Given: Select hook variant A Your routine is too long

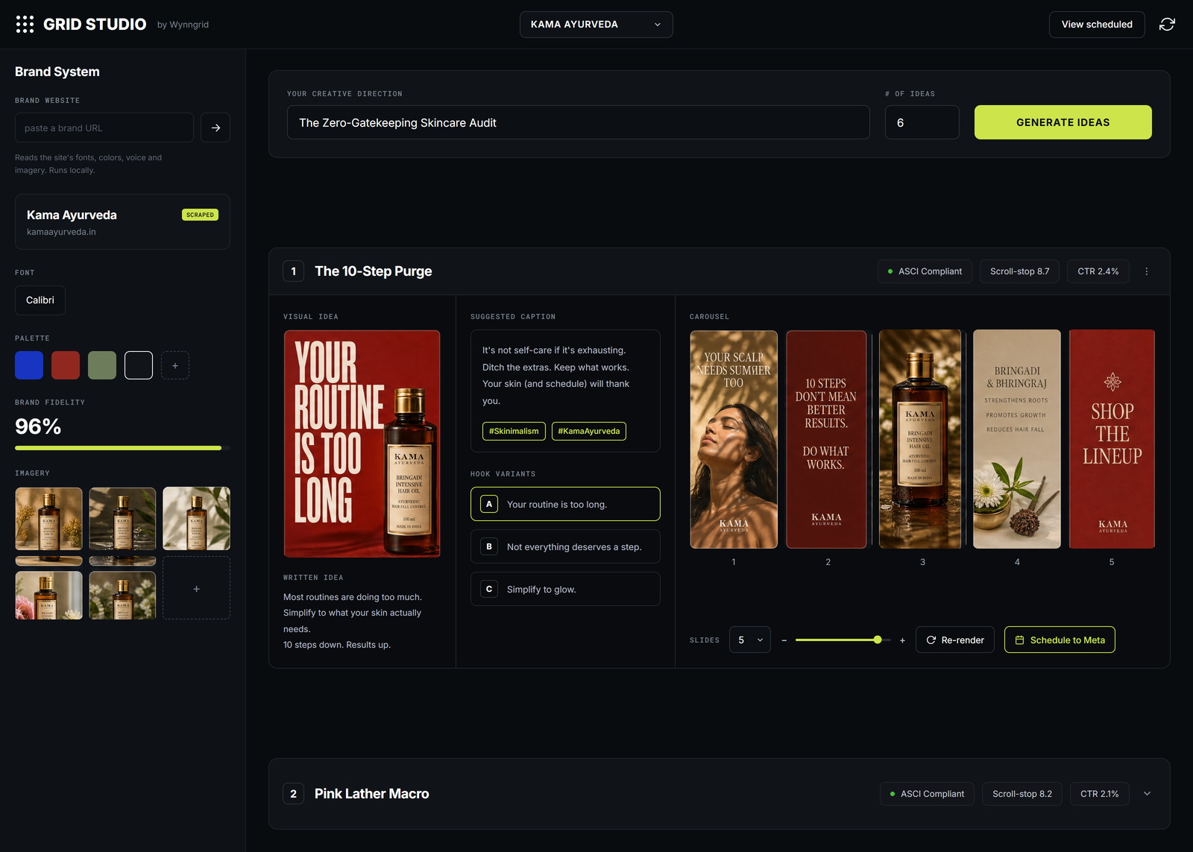Looking at the screenshot, I should click(x=565, y=504).
